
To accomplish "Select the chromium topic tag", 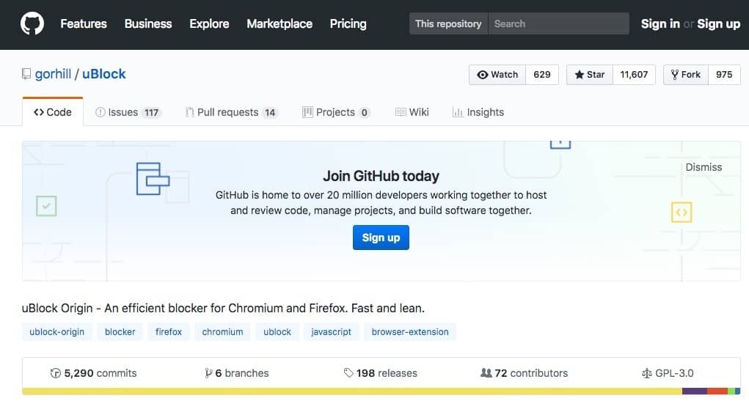I will (x=222, y=332).
